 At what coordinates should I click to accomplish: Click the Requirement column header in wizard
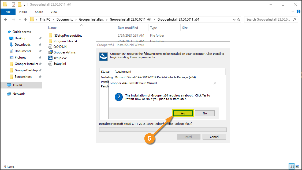tap(123, 72)
